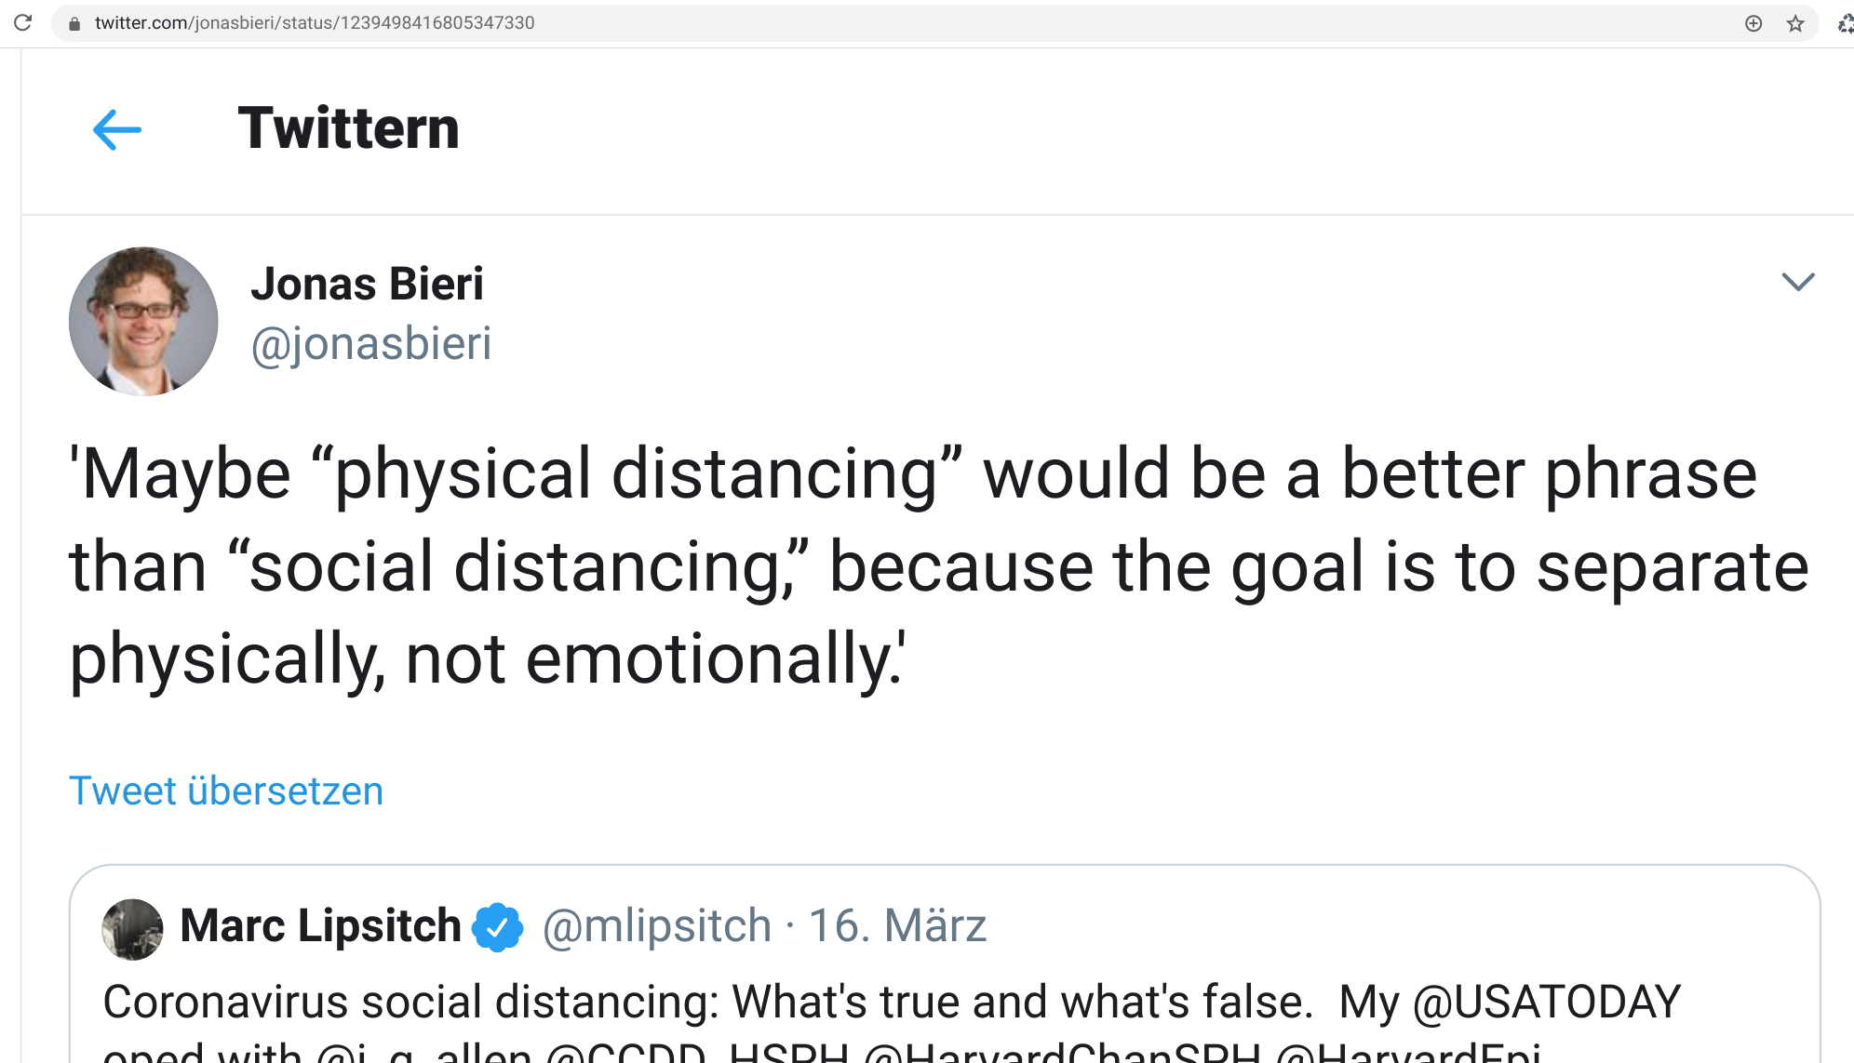Go back using the blue arrow
Viewport: 1854px width, 1063px height.
click(117, 129)
